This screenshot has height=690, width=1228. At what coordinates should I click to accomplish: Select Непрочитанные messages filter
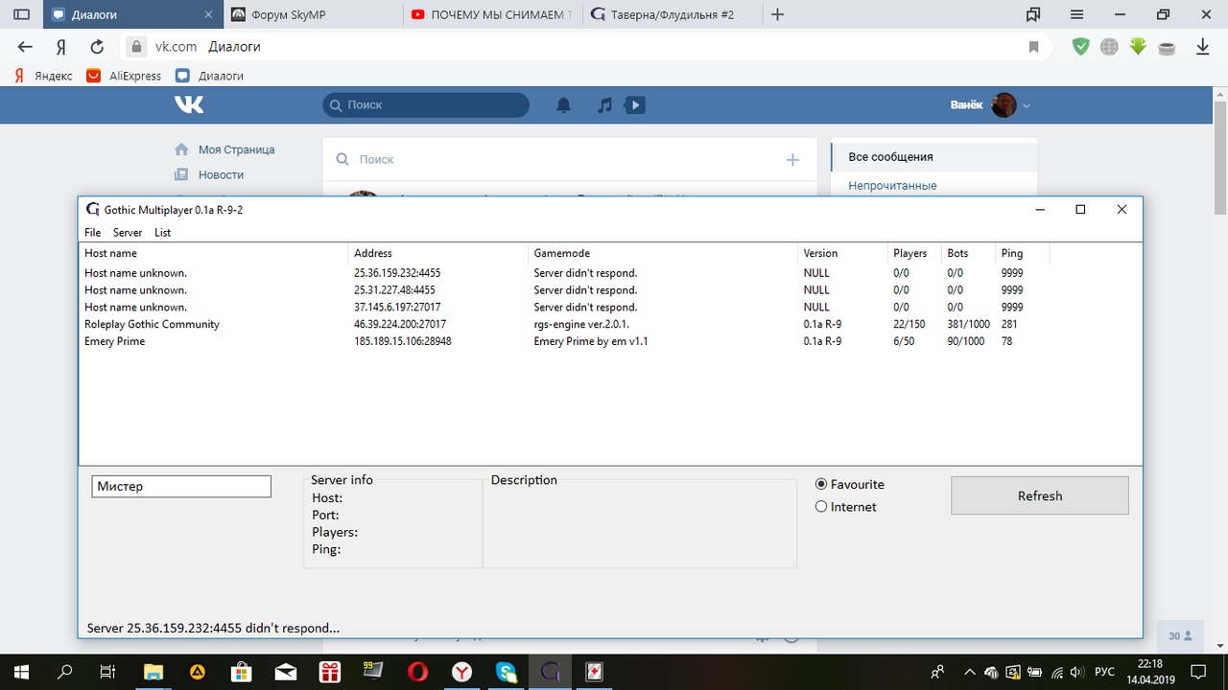(892, 185)
